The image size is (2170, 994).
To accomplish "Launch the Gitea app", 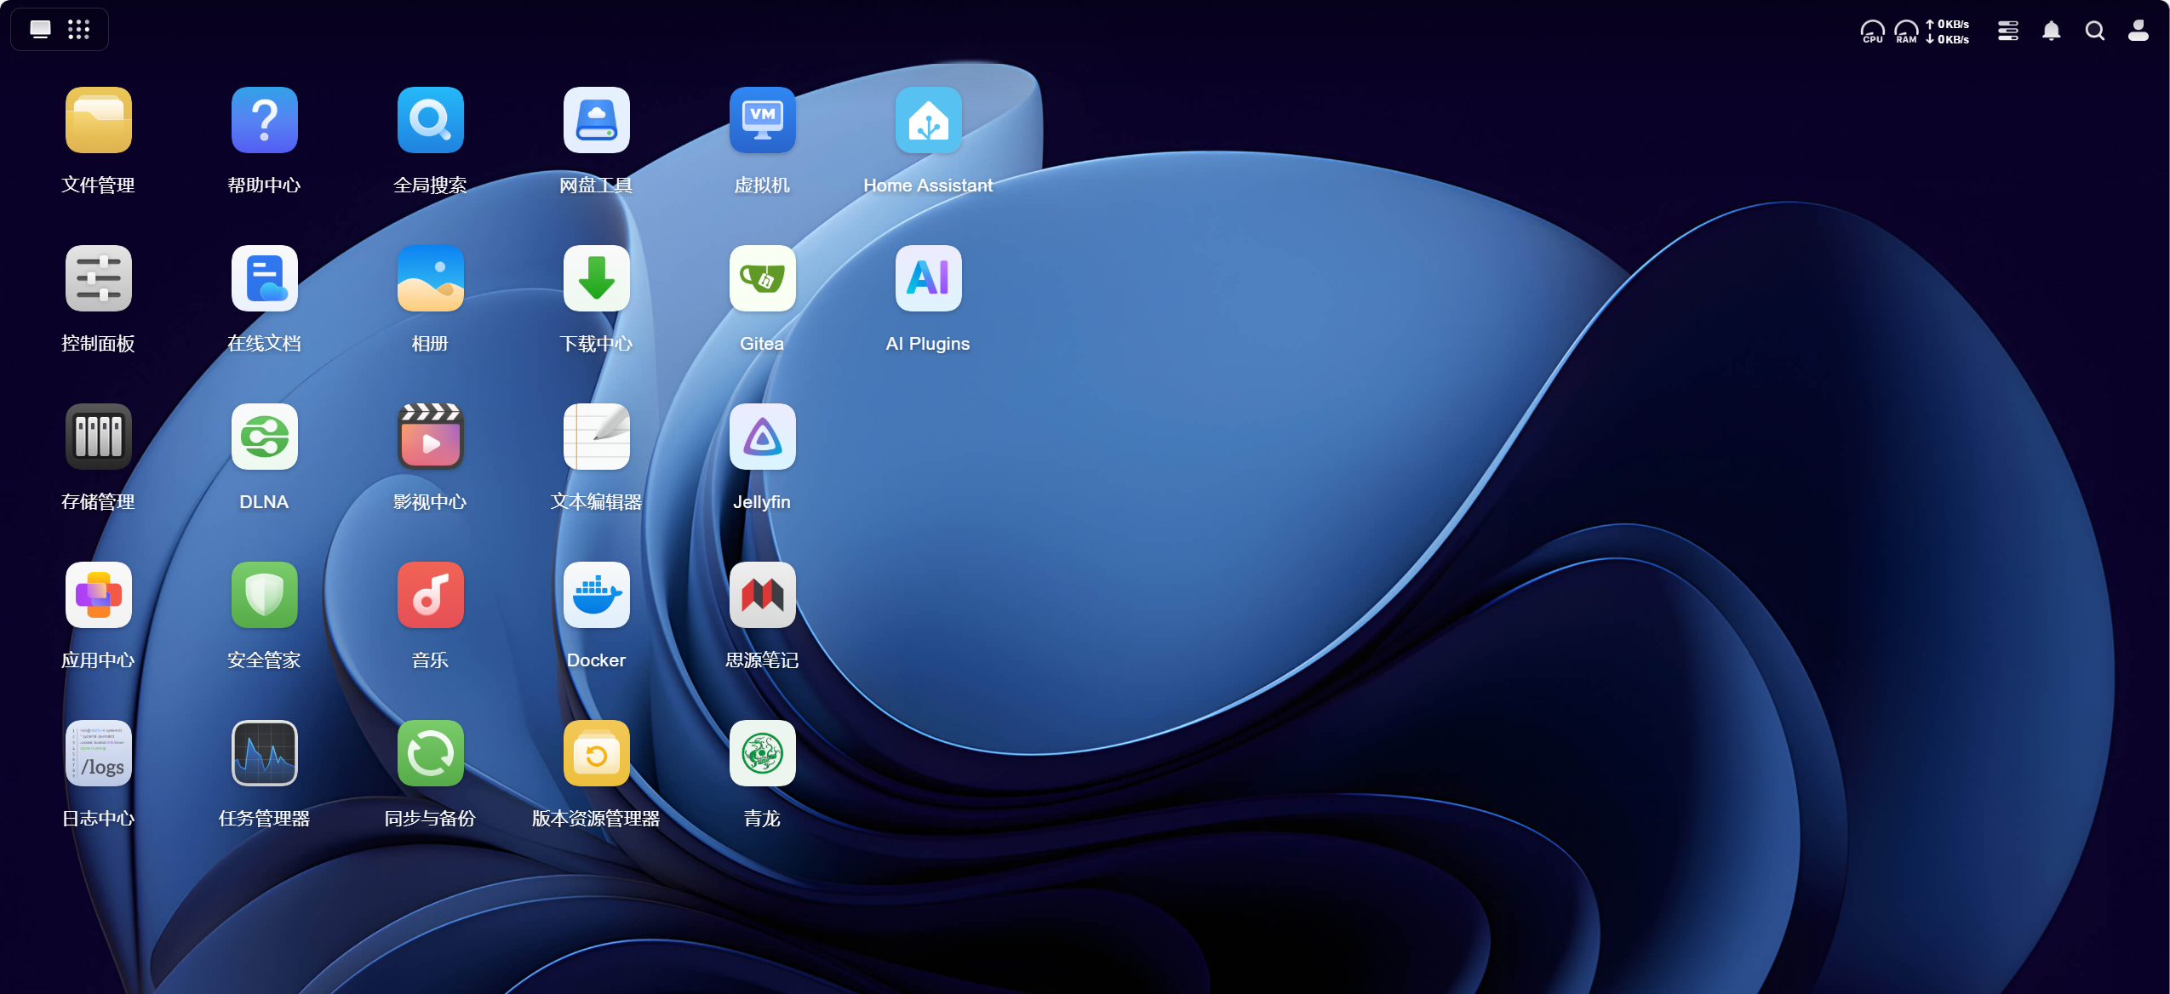I will point(762,278).
